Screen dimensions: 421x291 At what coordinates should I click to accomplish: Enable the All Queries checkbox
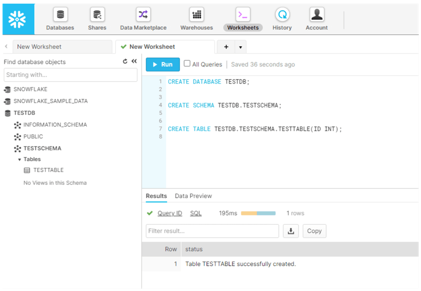click(x=187, y=63)
